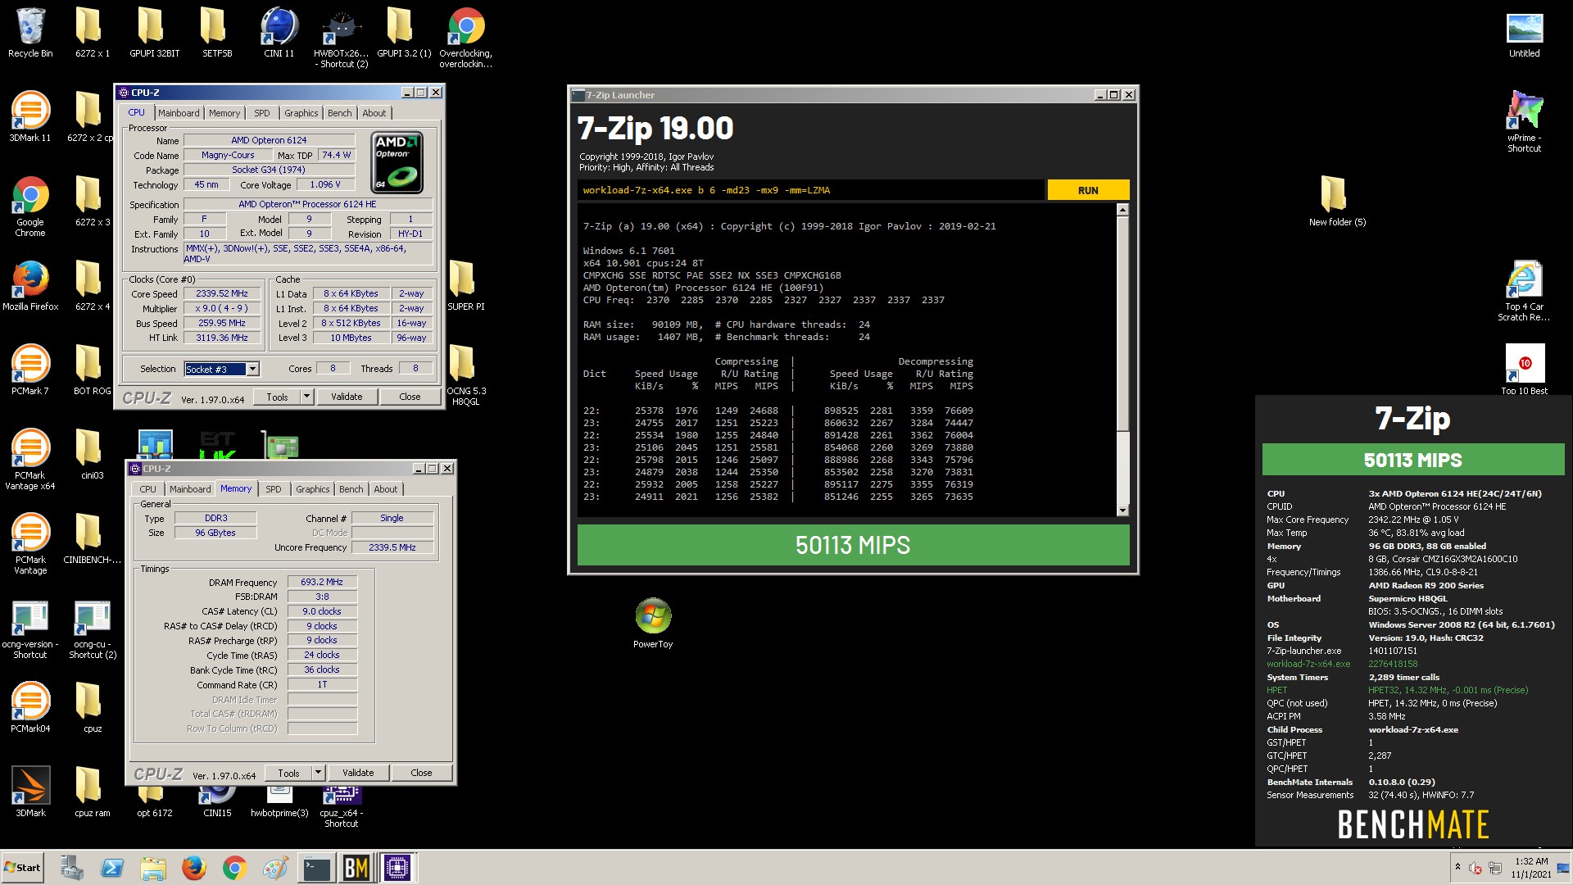The height and width of the screenshot is (885, 1573).
Task: Open Firefox from the taskbar
Action: tap(194, 868)
